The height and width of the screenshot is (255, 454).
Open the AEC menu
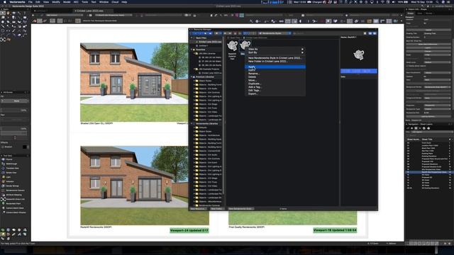point(76,1)
